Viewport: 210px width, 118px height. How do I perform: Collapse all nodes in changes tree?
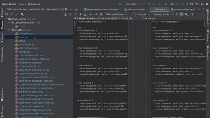tap(70, 14)
